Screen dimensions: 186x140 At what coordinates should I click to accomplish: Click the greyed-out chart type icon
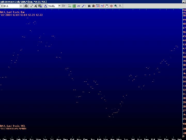64,6
